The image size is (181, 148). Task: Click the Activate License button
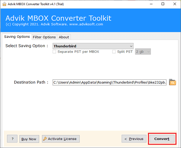coord(61,139)
